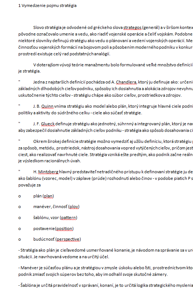Click the heading '1 Vymedzenie pojmu stratégia'
Viewport: 193px width, 289px height.
[47, 5]
